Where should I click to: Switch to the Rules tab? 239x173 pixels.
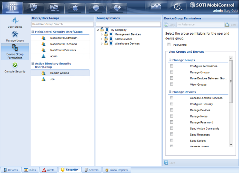30,170
